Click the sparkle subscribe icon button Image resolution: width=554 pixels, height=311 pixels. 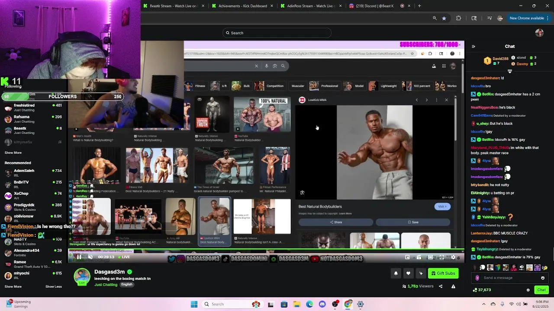tap(421, 273)
